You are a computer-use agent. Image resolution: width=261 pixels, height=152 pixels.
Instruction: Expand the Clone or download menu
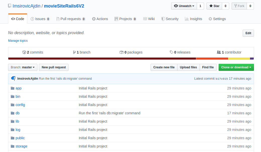coord(236,67)
